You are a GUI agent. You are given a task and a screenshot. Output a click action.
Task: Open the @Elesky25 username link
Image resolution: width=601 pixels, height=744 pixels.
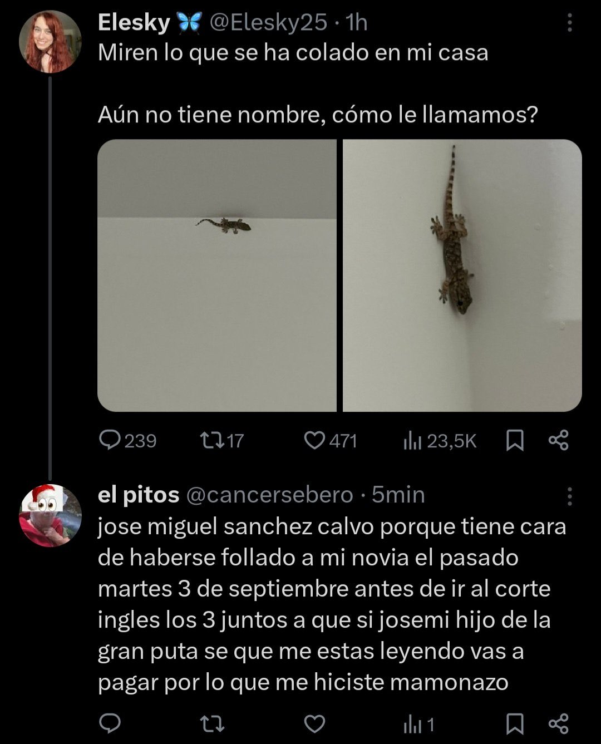(268, 23)
